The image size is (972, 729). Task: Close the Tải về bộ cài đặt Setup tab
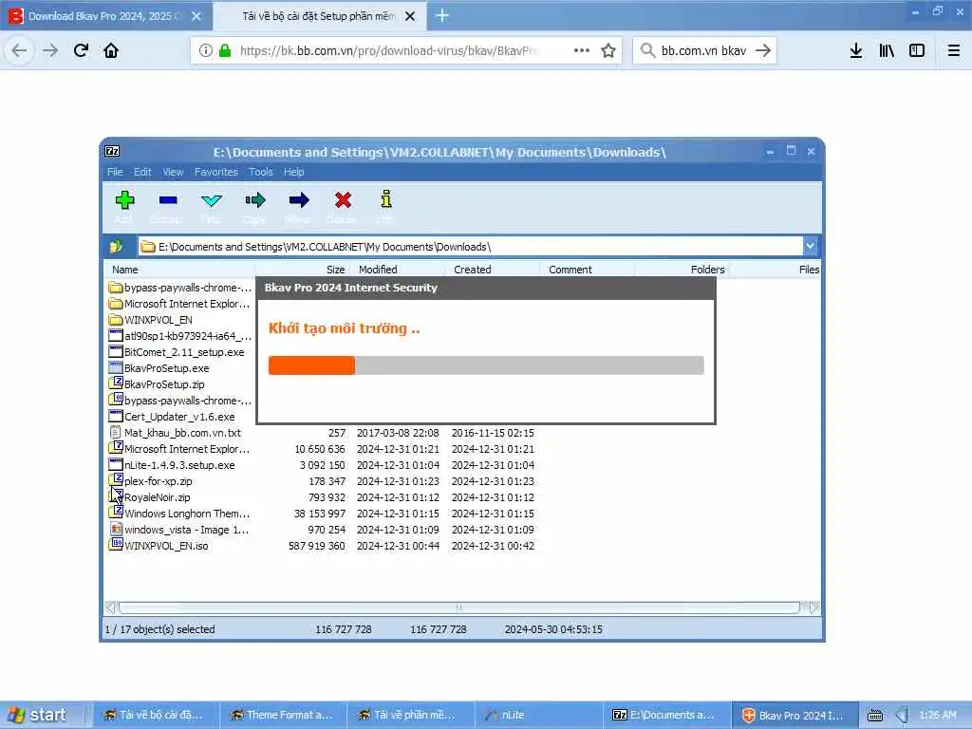click(x=410, y=16)
